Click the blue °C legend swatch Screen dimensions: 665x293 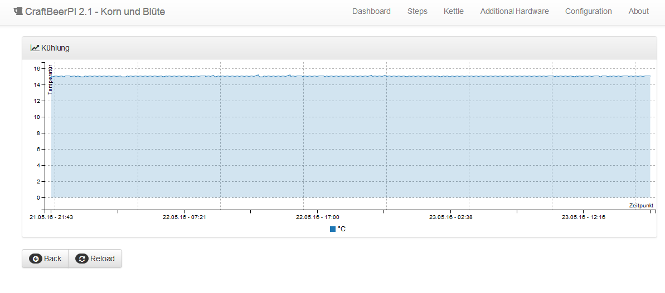click(x=333, y=229)
